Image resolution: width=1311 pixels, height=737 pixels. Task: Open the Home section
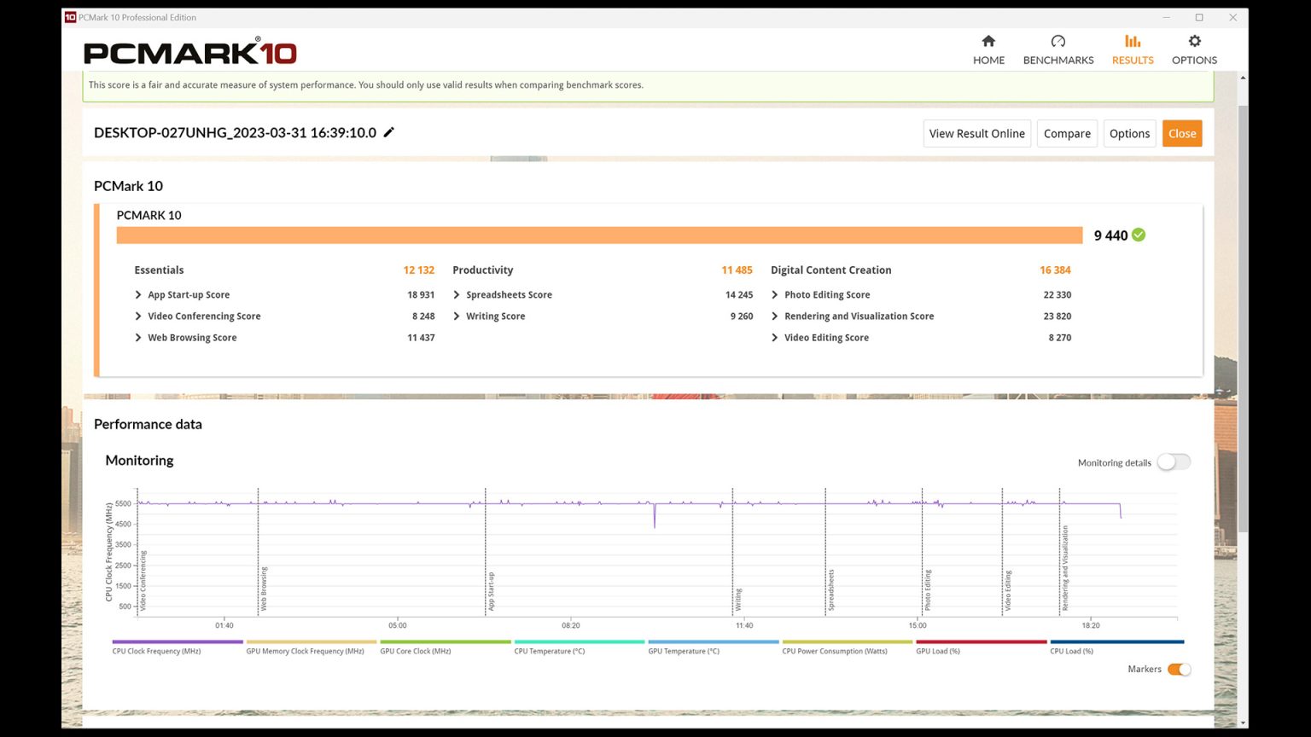(988, 49)
